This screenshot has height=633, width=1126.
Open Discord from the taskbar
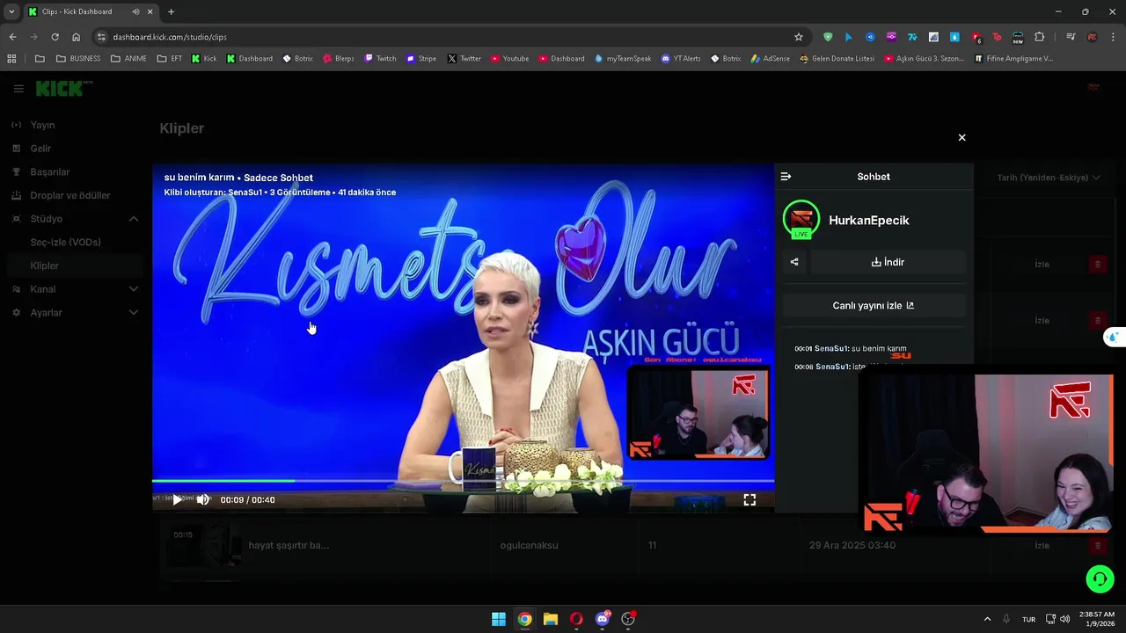click(x=603, y=619)
